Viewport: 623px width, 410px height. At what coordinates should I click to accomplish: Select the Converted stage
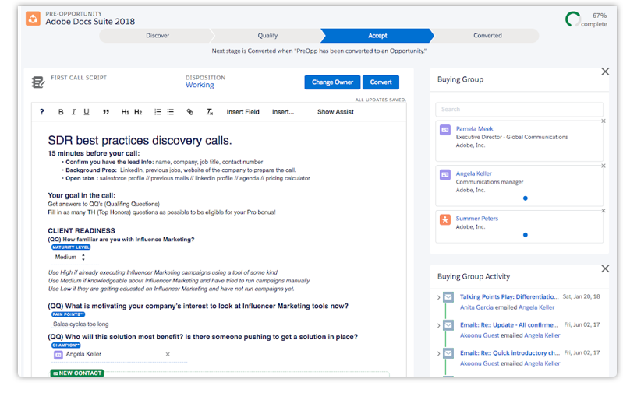(x=487, y=35)
